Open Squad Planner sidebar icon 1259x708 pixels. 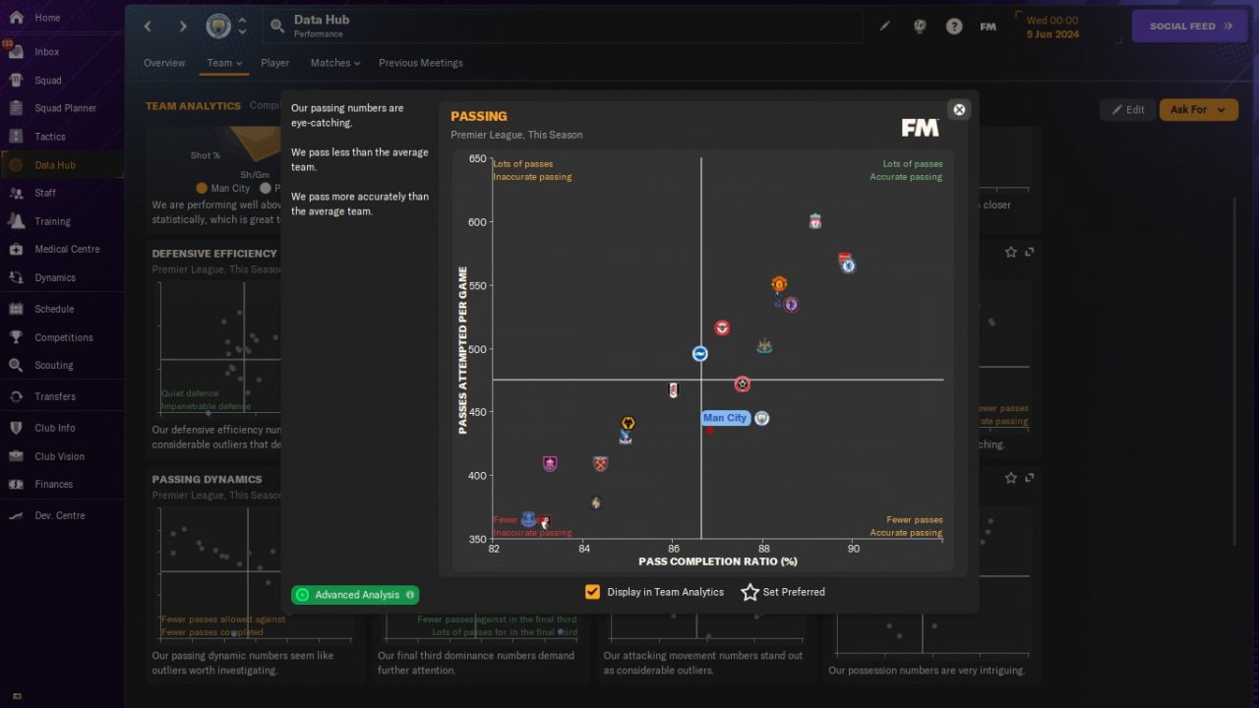pyautogui.click(x=16, y=108)
